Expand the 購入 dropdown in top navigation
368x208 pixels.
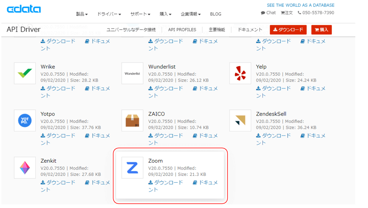pos(166,14)
